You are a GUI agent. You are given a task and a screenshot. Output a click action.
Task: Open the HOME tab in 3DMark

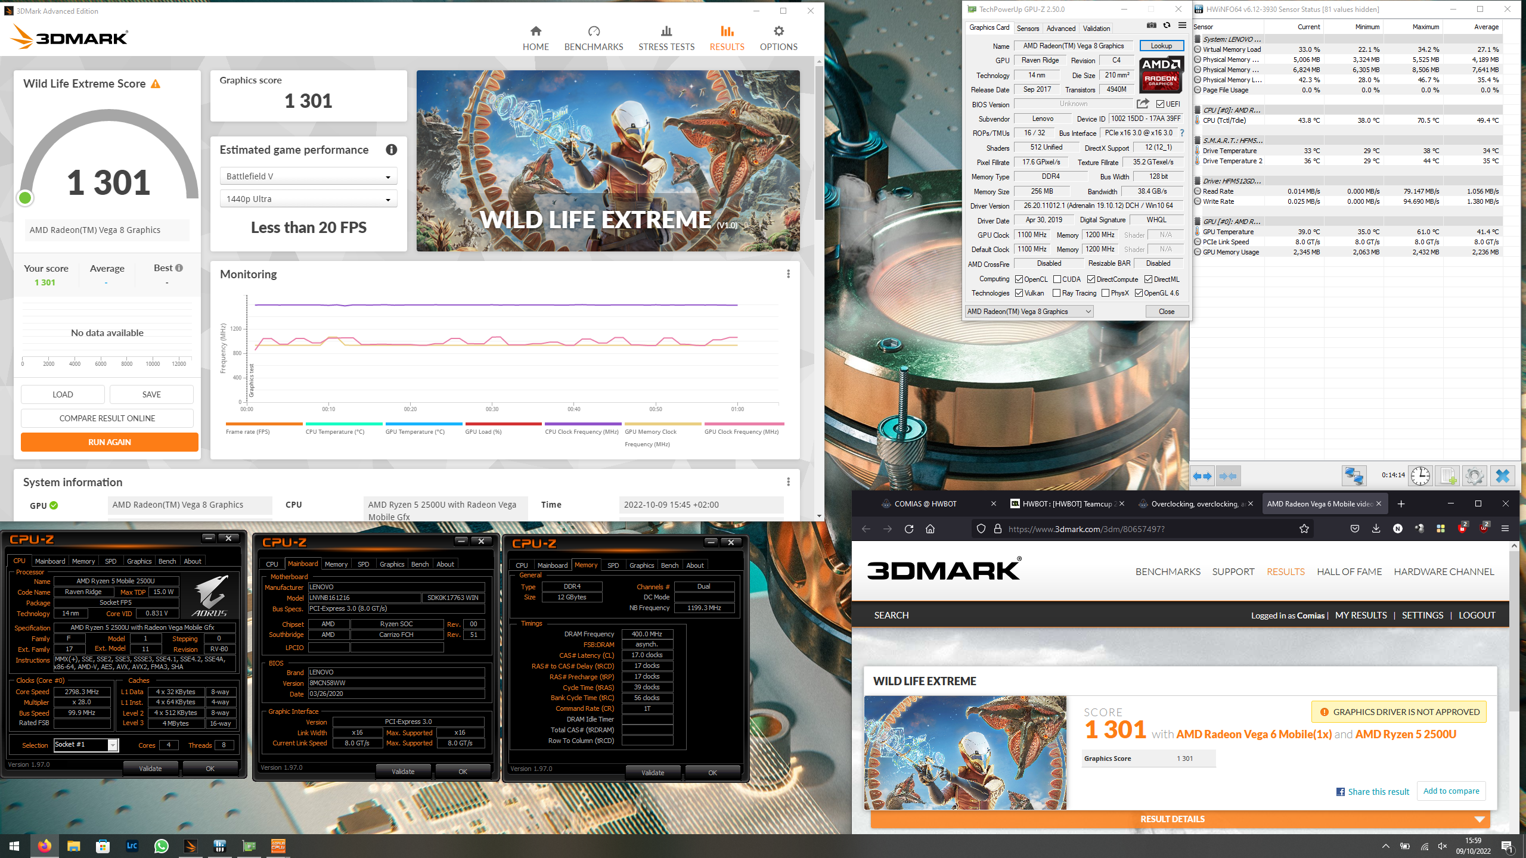[x=535, y=38]
